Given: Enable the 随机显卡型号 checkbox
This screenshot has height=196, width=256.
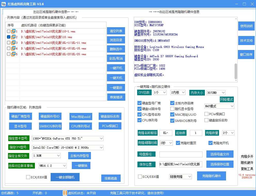Looking at the screenshot, I should click(172, 108).
